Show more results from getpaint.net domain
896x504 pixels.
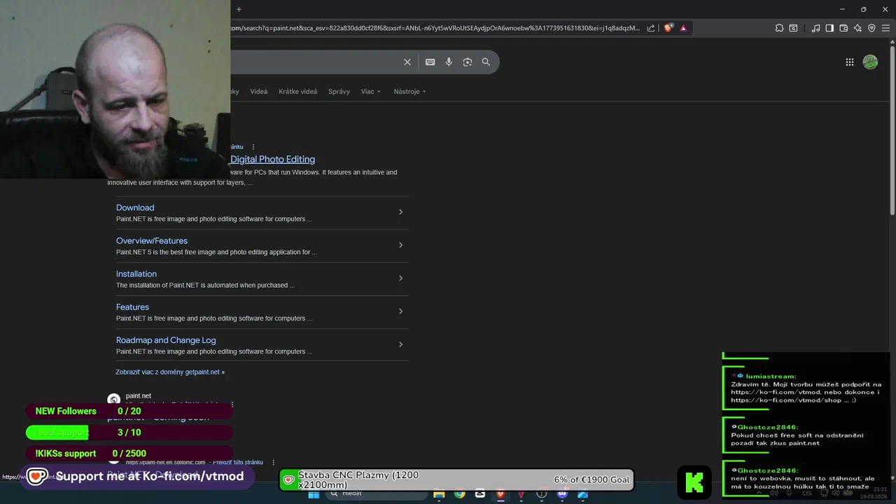click(x=170, y=372)
